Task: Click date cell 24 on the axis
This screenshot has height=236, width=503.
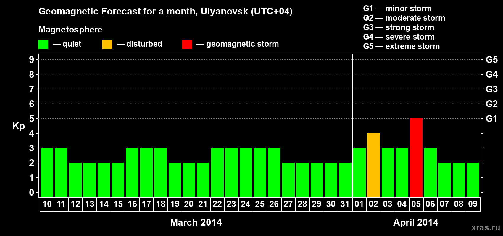Action: pos(246,204)
